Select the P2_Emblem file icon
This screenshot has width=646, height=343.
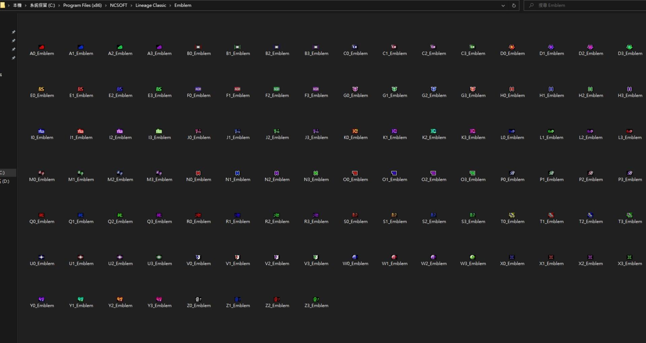click(x=590, y=173)
